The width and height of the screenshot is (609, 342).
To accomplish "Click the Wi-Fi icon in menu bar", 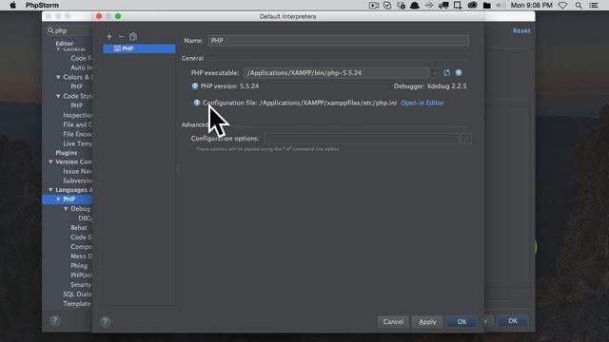I will pyautogui.click(x=562, y=5).
